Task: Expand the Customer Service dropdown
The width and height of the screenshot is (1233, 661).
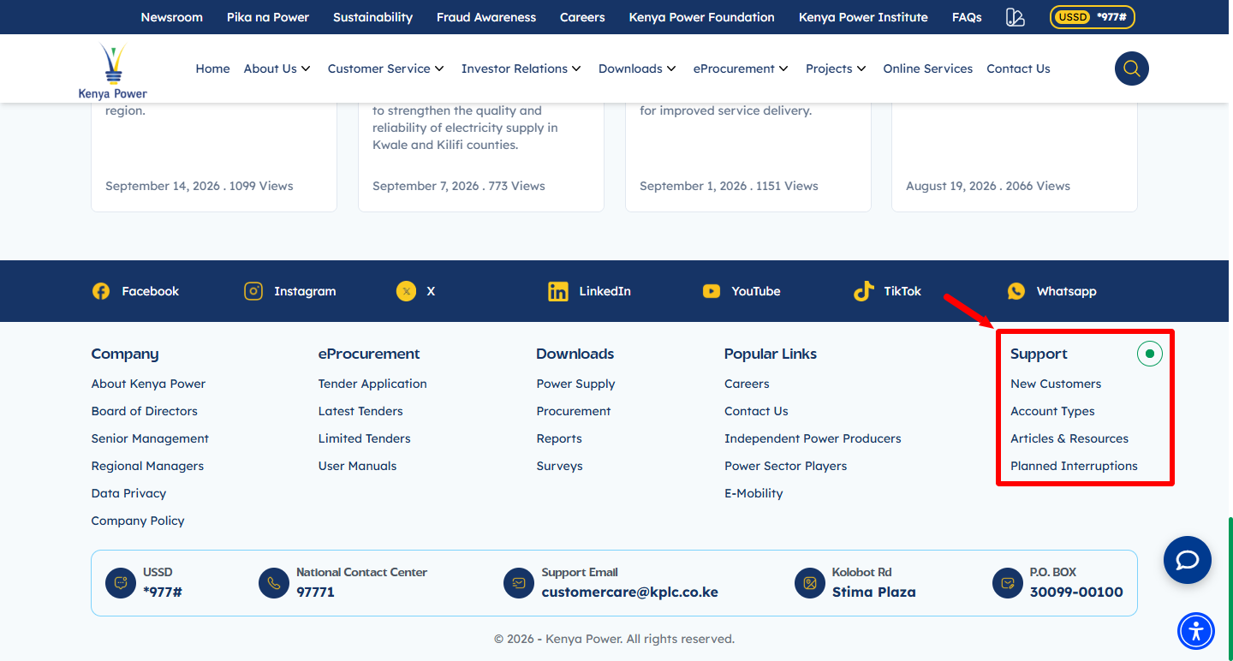Action: (x=386, y=68)
